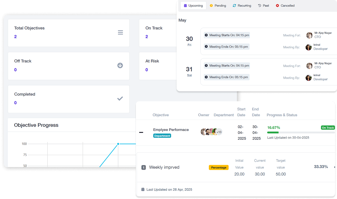Screen dimensions: 337x199
Task: Click the calendar icon beside Last Updated on 26 Apr
Action: click(x=143, y=190)
